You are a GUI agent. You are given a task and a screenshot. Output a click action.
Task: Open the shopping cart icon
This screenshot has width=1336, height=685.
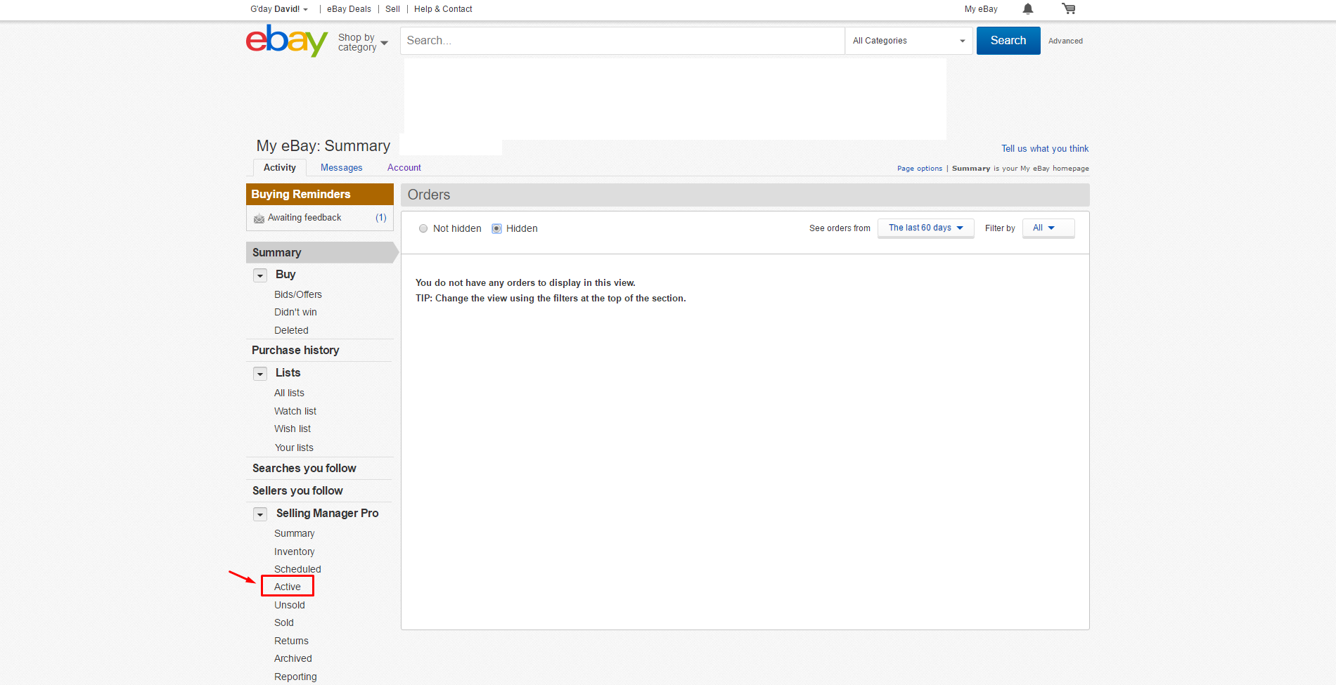point(1069,9)
